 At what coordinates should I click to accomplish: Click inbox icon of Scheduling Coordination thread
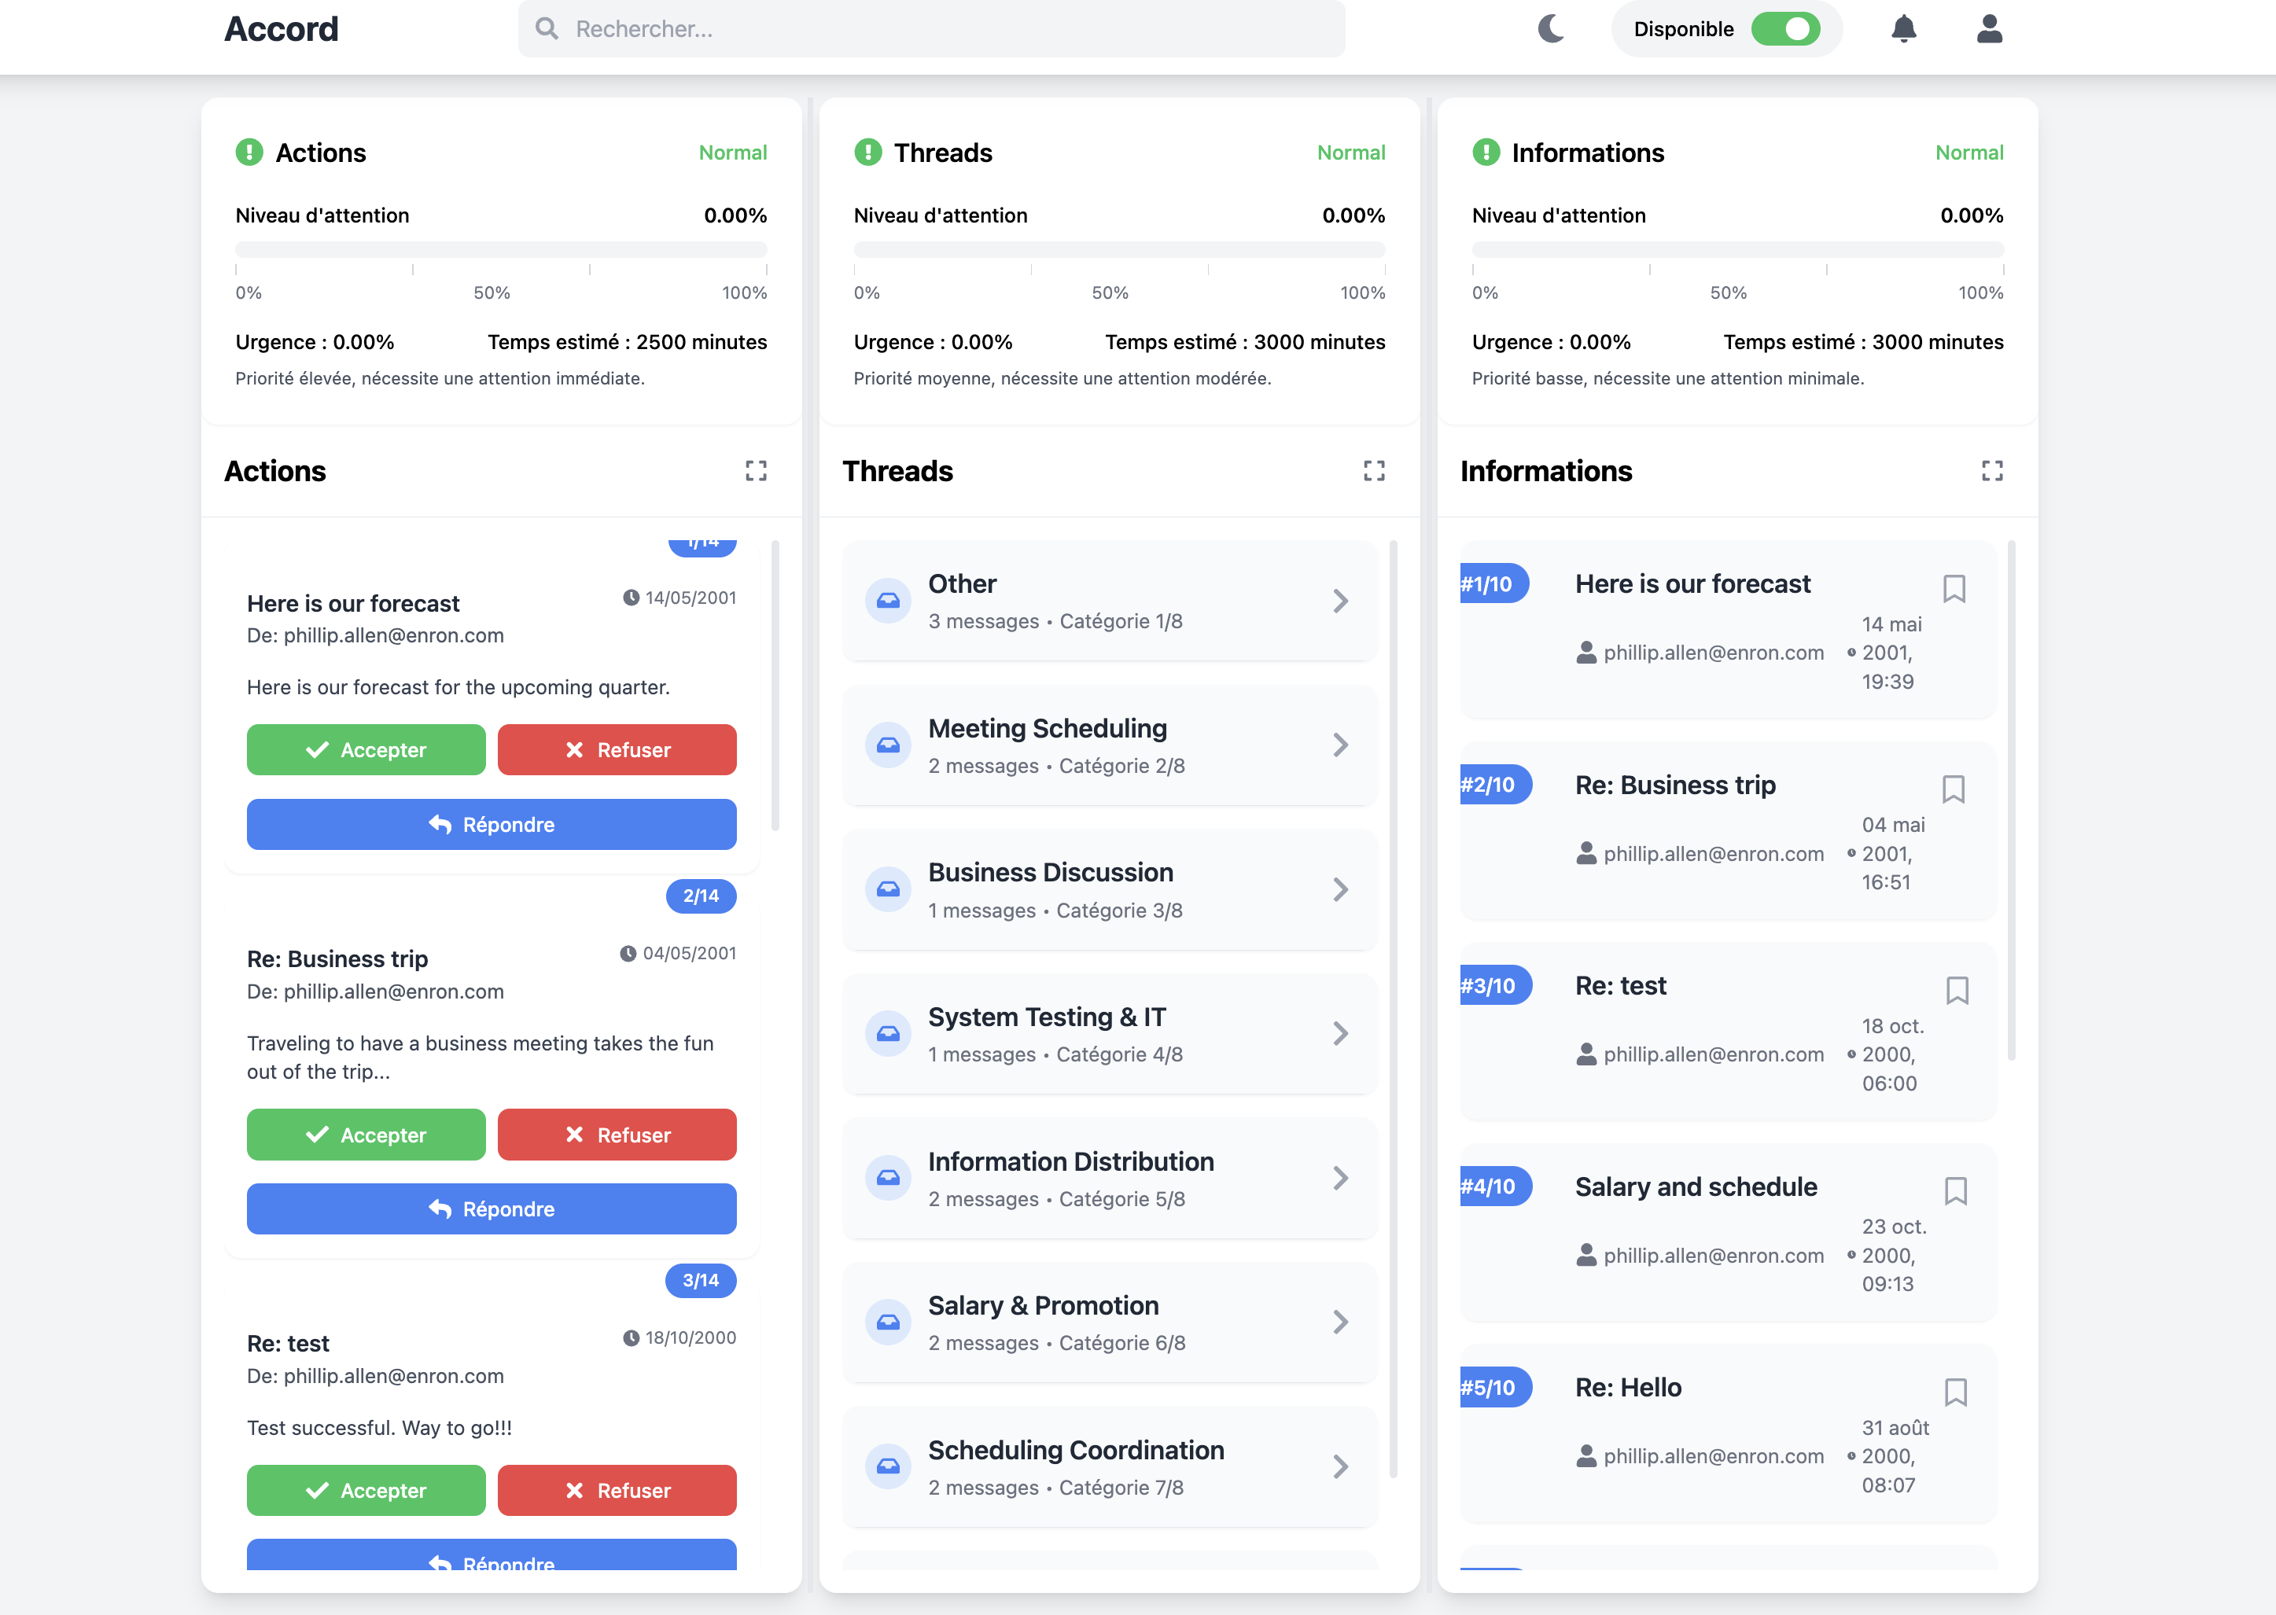[x=887, y=1467]
